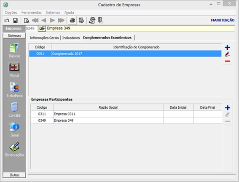This screenshot has height=182, width=239.
Task: Save record with floppy disk icon
Action: tap(15, 20)
